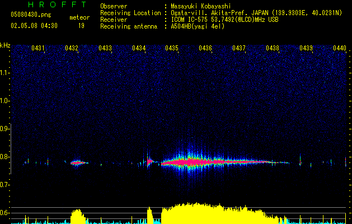The width and height of the screenshot is (352, 224).
Task: Click the antenna text A504HB(yagi 4el)
Action: (198, 26)
